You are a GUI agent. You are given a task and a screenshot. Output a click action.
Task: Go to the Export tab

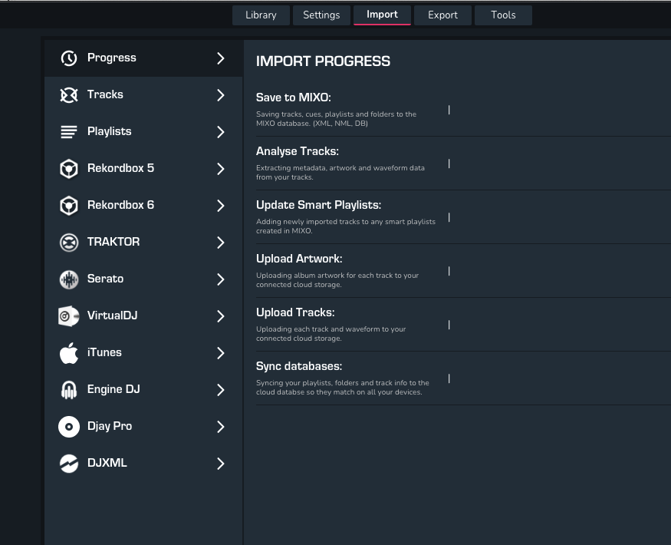[442, 15]
